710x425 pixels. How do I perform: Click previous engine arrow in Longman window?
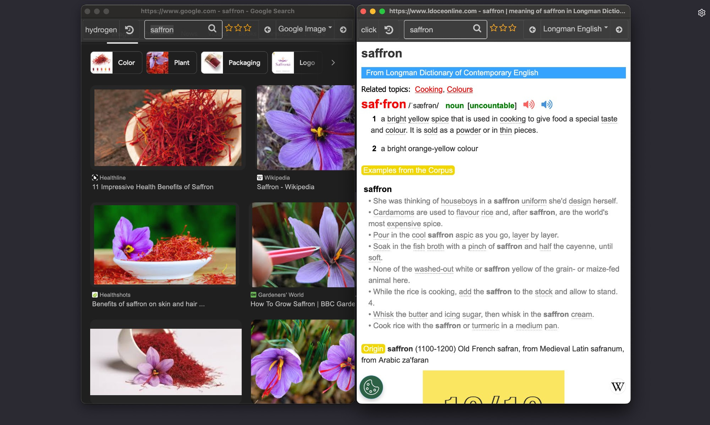pos(532,30)
